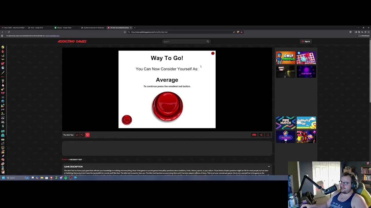Viewport: 371px width, 208px height.
Task: Open Spotify from the taskbar
Action: (x=66, y=178)
